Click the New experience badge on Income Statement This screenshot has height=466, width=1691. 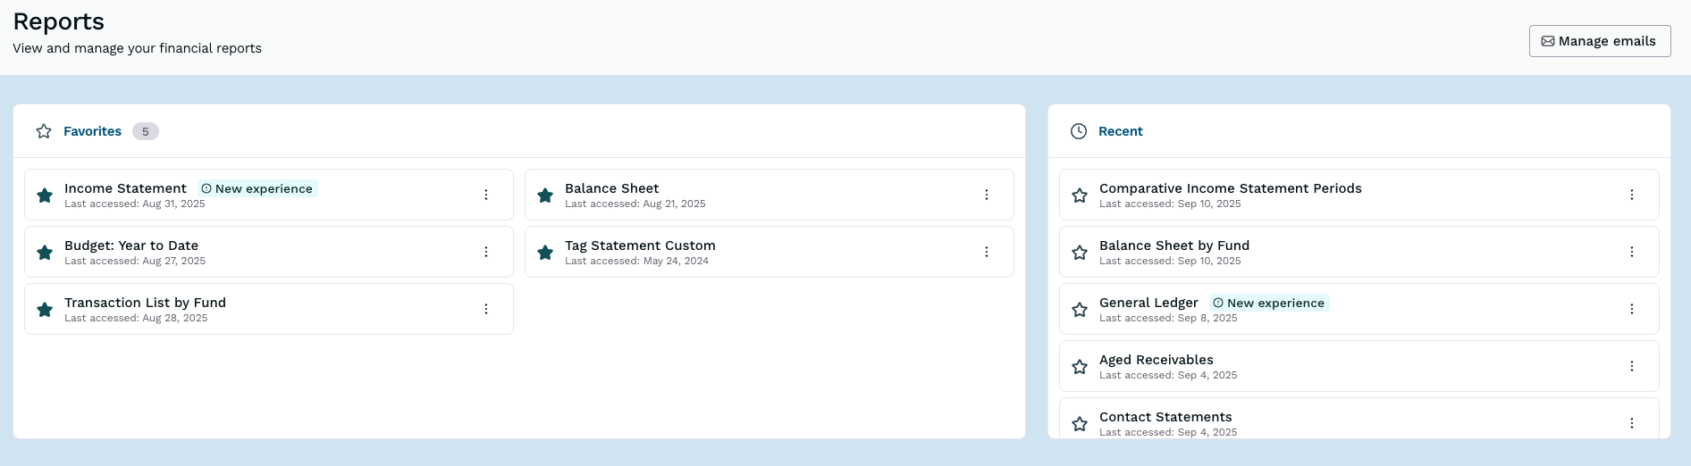pos(257,188)
